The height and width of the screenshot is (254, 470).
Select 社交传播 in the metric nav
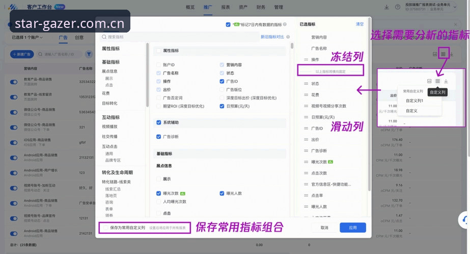click(109, 137)
